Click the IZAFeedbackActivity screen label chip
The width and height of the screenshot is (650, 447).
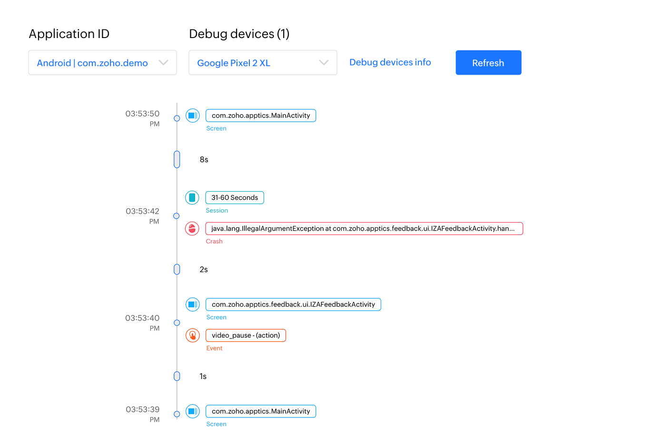tap(293, 304)
